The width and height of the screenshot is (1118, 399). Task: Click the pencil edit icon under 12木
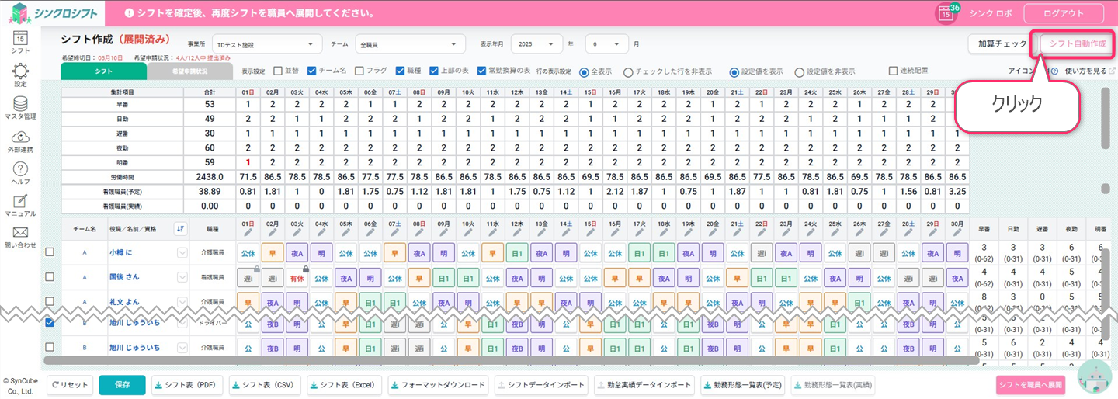coord(517,231)
